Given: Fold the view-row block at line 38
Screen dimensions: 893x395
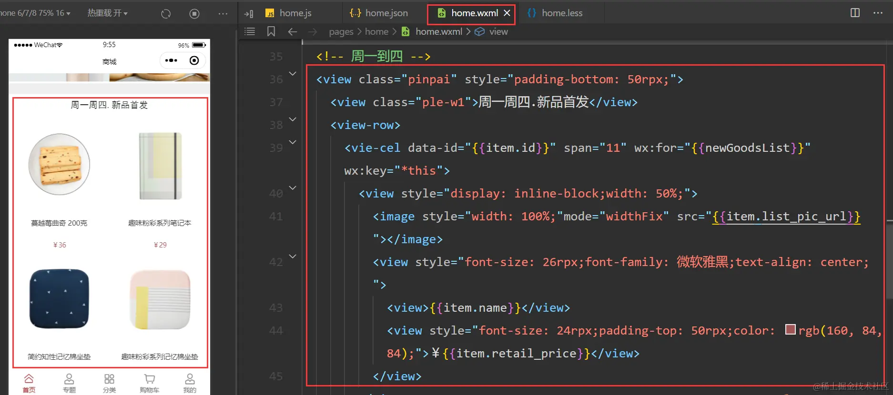Looking at the screenshot, I should click(293, 119).
